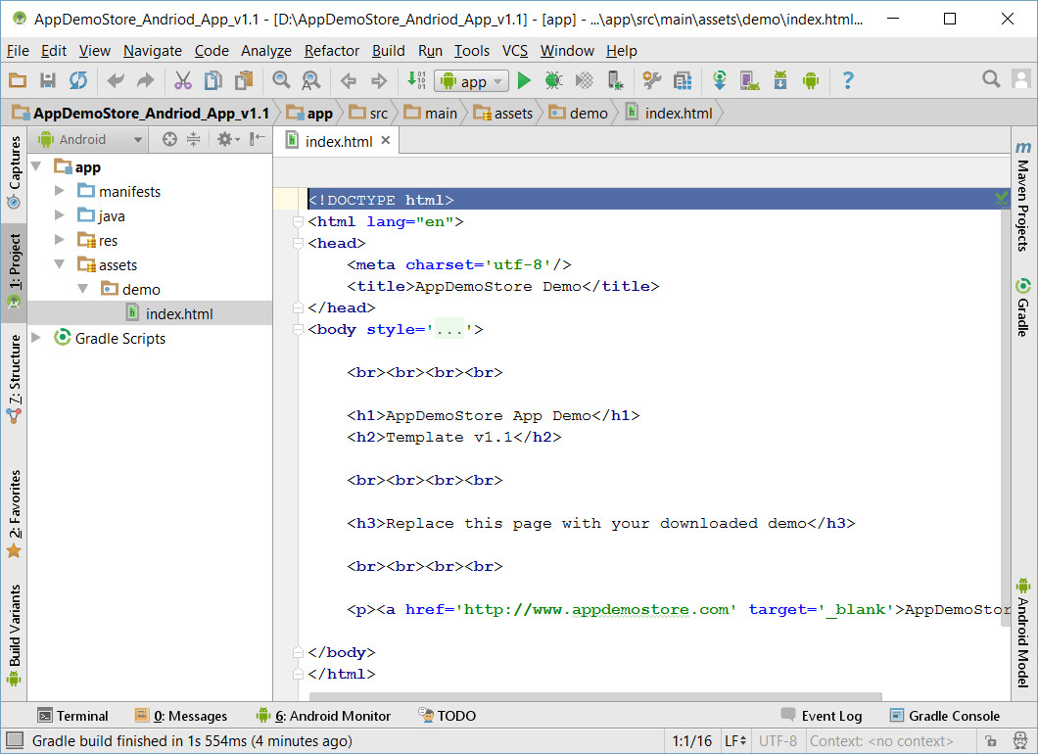The height and width of the screenshot is (754, 1038).
Task: Open the File menu
Action: point(18,50)
